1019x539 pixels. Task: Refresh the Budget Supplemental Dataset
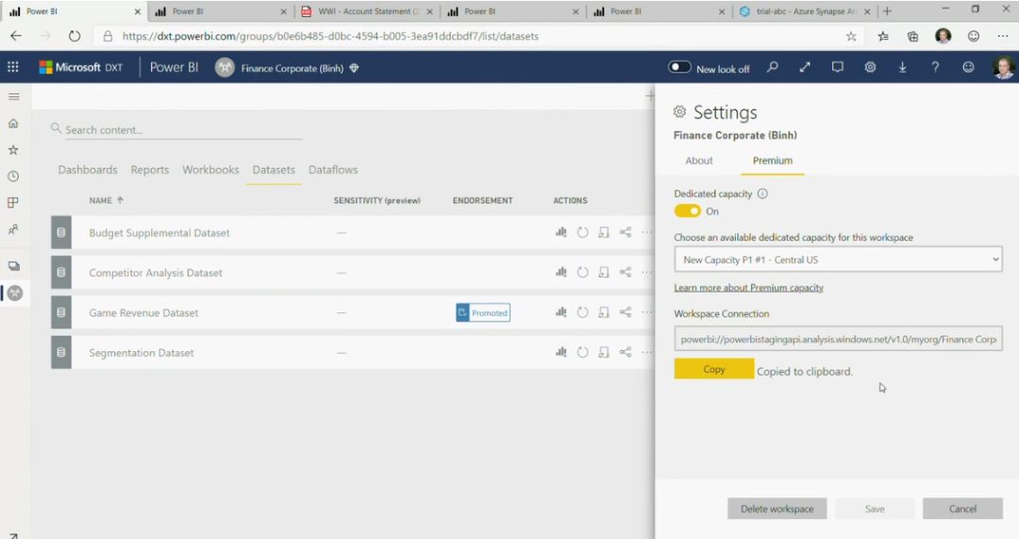coord(582,232)
